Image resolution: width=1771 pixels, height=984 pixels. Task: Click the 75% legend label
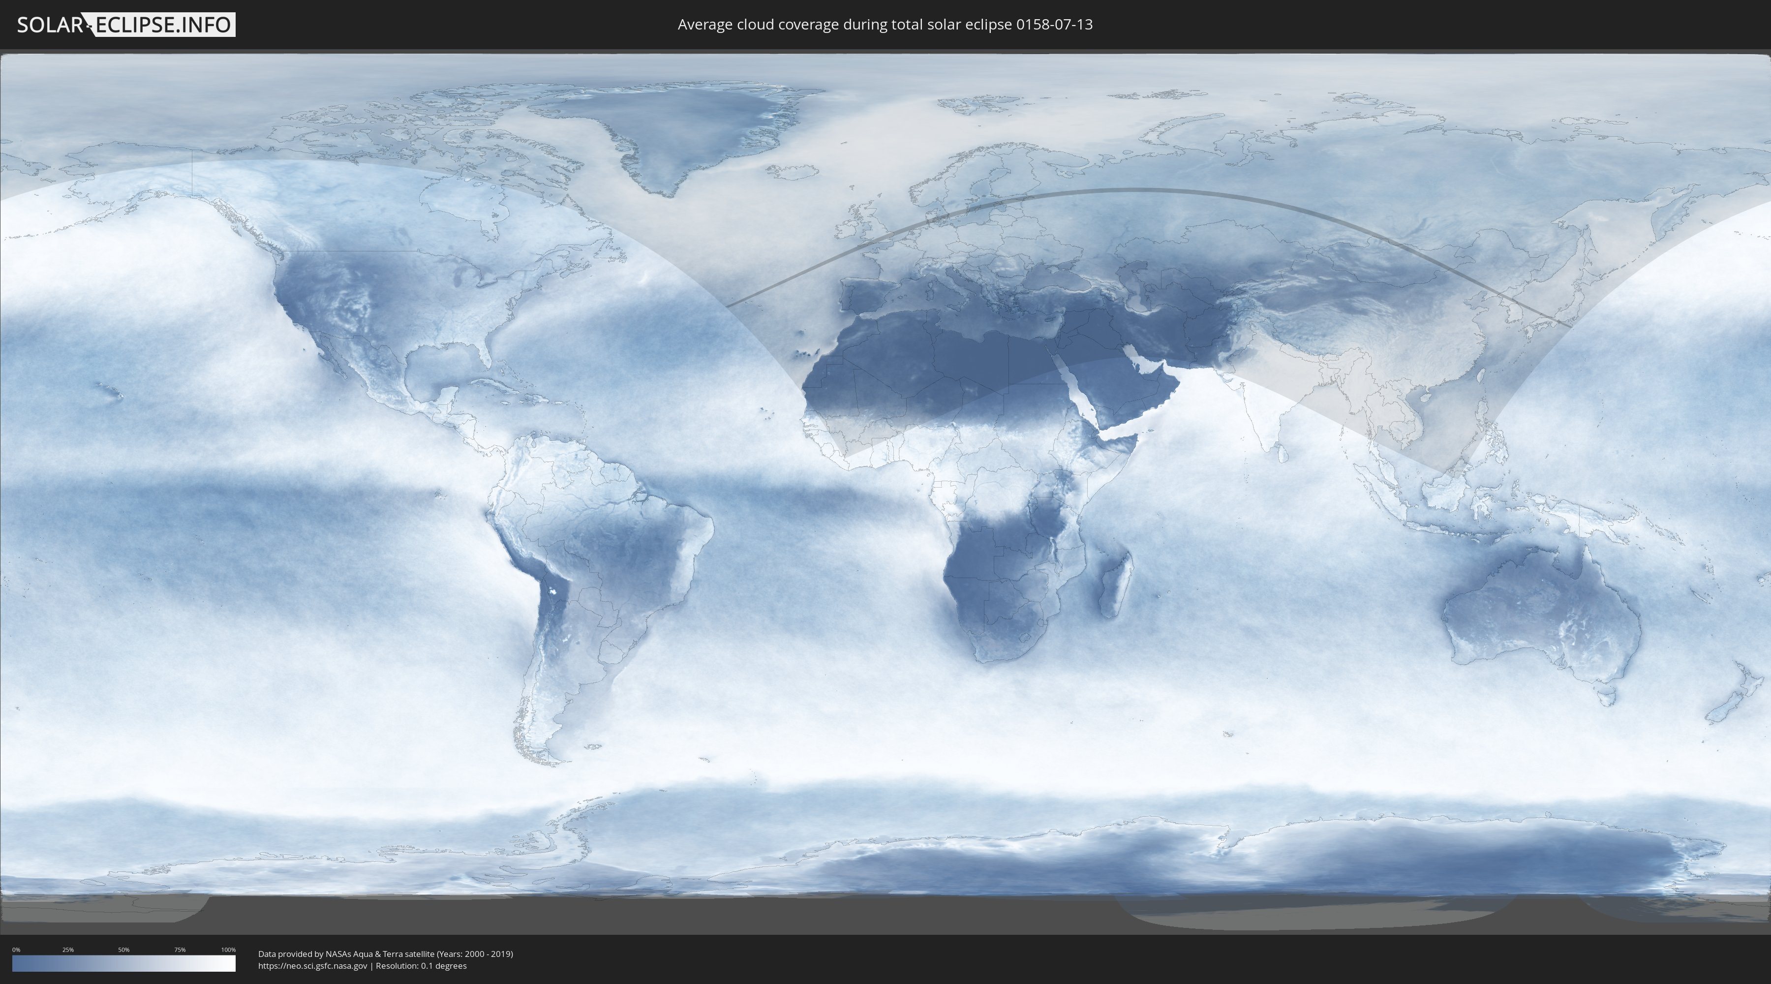click(x=180, y=950)
